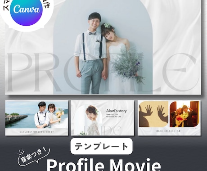Open the hand shadow photos thumbnail
Screen dimensions: 207x171
[169, 118]
